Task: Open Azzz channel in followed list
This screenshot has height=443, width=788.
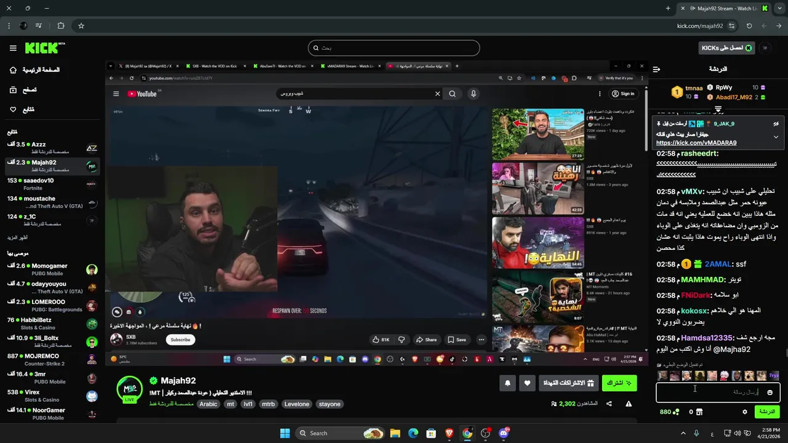Action: tap(52, 148)
